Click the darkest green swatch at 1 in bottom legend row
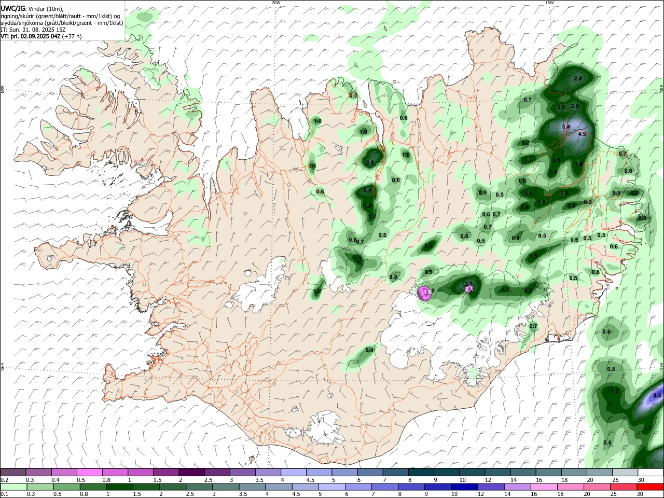Screen dimensions: 664x498 click(120, 487)
